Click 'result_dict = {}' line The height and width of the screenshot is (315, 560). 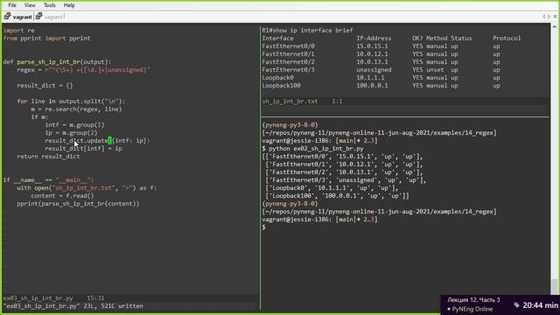click(45, 86)
